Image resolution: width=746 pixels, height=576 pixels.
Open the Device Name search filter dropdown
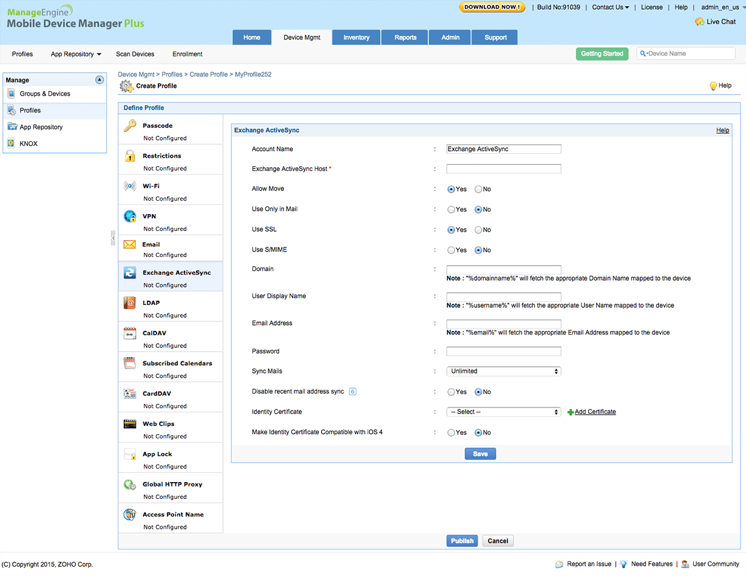click(643, 54)
